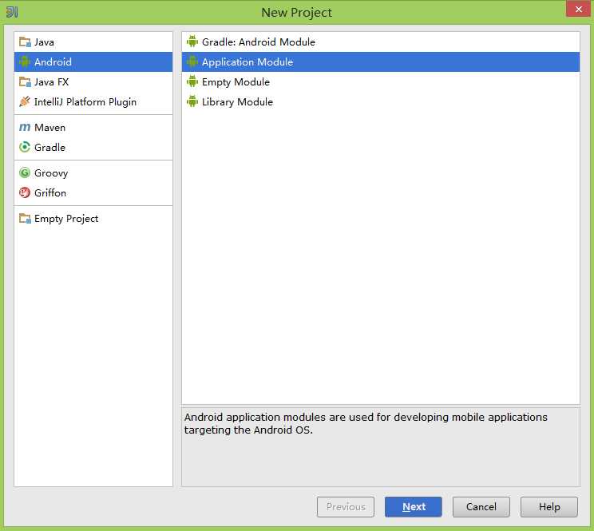Choose Groovy project type

[93, 173]
